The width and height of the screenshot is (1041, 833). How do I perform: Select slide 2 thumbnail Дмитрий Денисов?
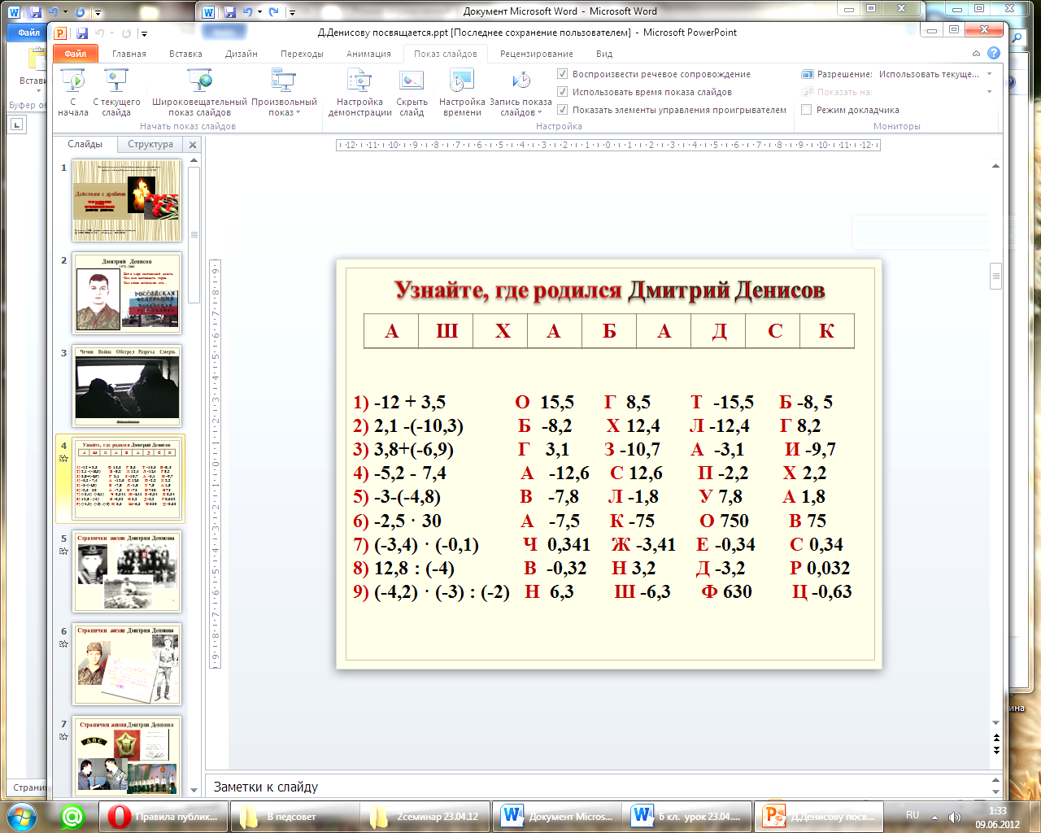coord(127,293)
